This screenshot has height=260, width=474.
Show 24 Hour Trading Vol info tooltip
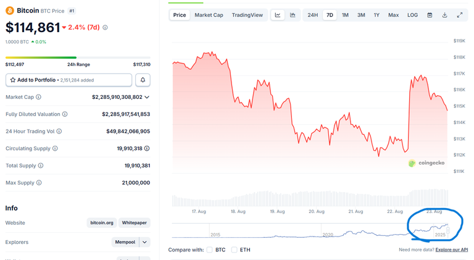(x=59, y=131)
